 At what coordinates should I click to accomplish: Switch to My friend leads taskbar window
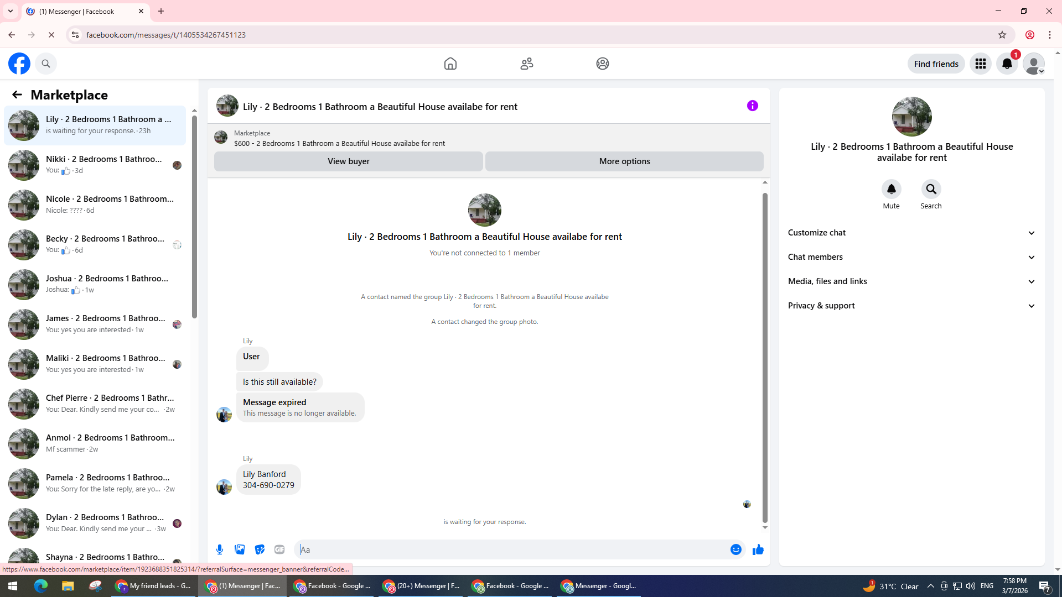pyautogui.click(x=153, y=586)
